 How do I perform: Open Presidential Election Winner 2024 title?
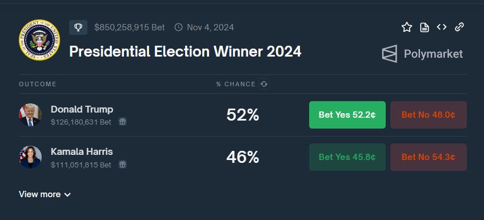(x=185, y=51)
